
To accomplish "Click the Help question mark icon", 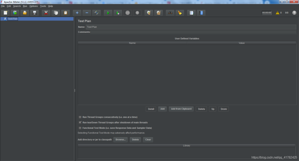I will click(x=201, y=13).
